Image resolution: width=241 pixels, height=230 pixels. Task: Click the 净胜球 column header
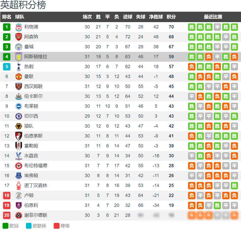[156, 17]
